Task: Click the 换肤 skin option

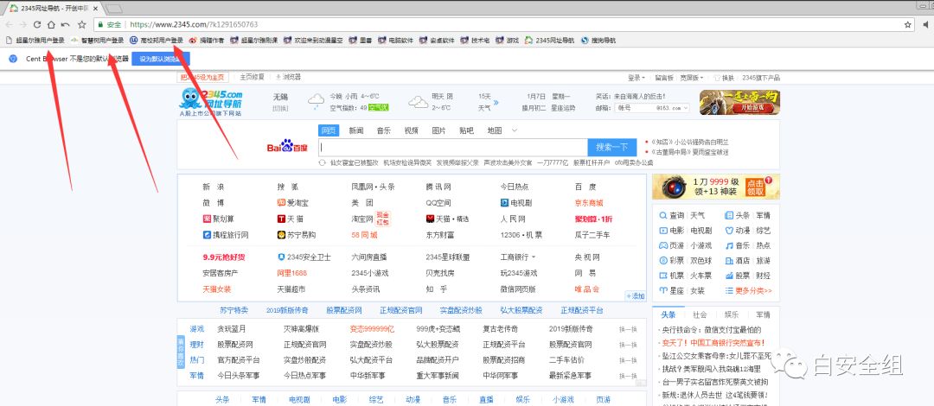Action: click(724, 78)
